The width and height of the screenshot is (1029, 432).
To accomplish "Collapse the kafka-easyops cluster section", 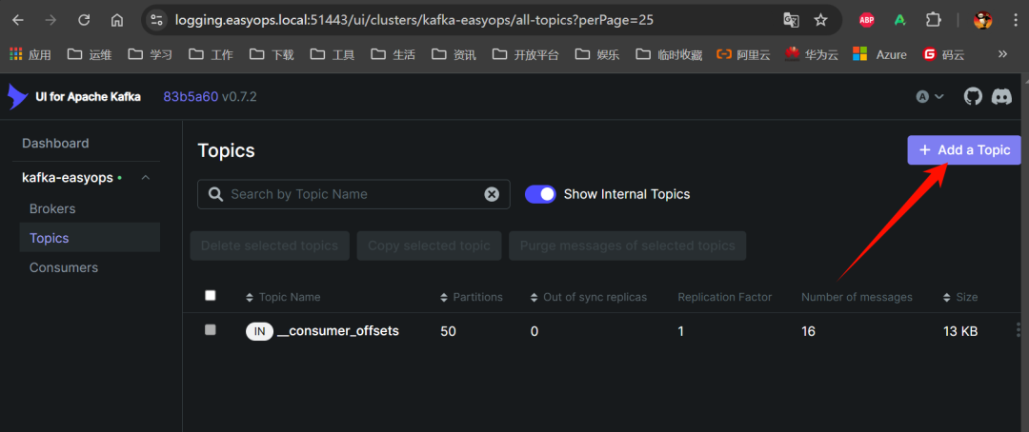I will pyautogui.click(x=146, y=178).
